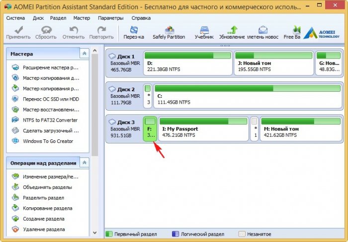The height and width of the screenshot is (242, 348).
Task: Click the Сбросить (Discard) toolbar icon
Action: click(46, 33)
